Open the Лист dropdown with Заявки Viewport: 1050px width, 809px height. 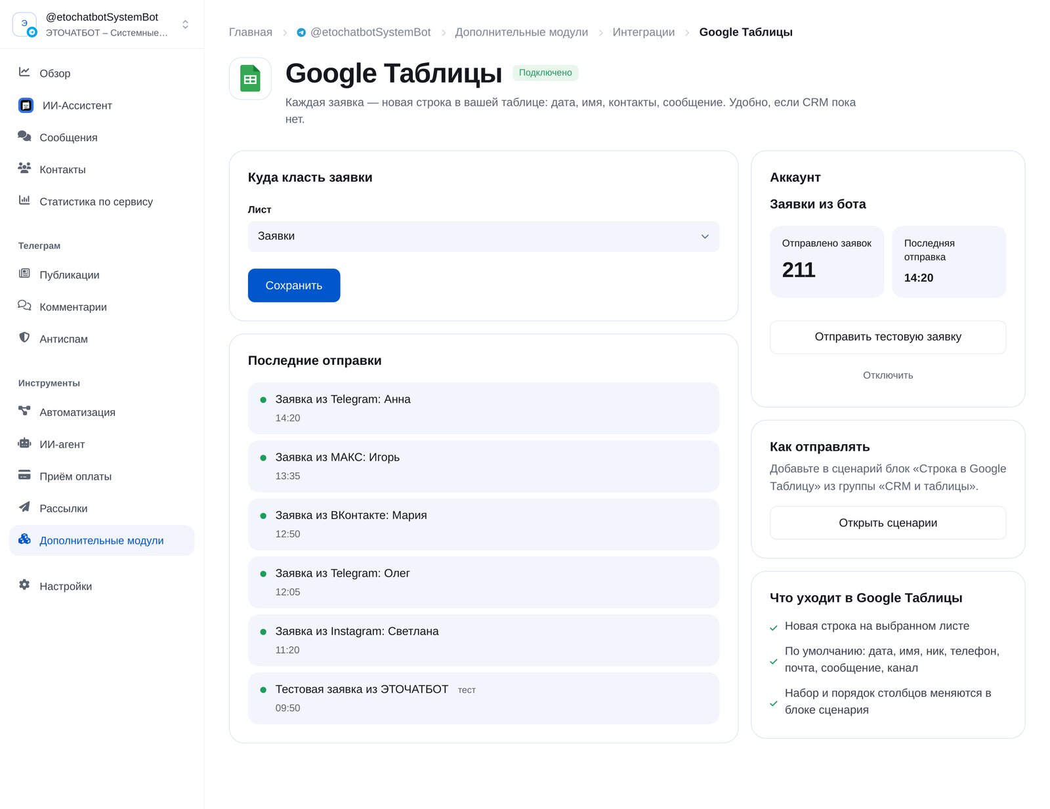pos(484,236)
